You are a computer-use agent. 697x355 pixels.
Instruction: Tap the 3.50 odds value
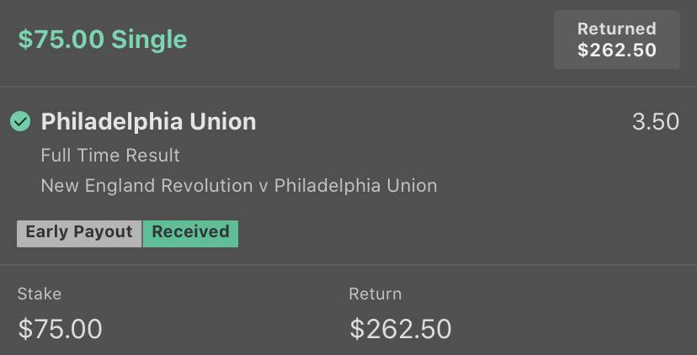click(656, 122)
